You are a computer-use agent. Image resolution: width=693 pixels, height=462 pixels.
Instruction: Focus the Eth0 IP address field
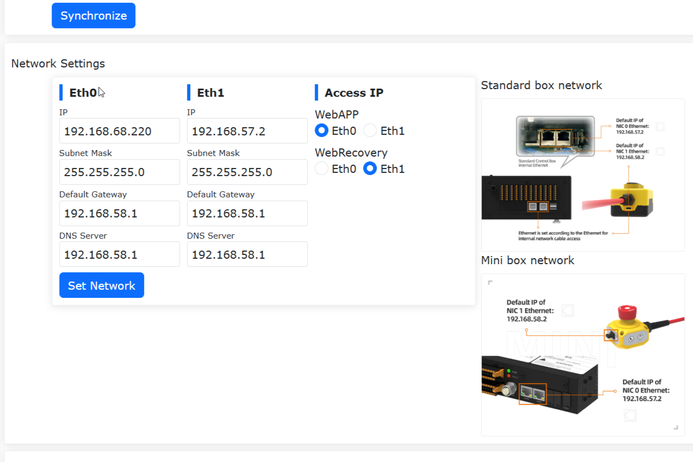tap(119, 131)
